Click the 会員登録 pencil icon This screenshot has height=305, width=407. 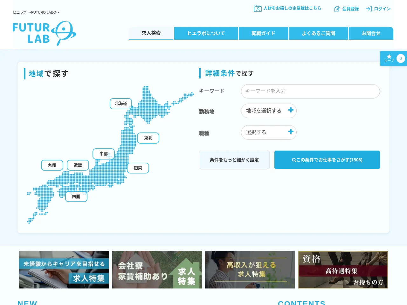tap(337, 9)
